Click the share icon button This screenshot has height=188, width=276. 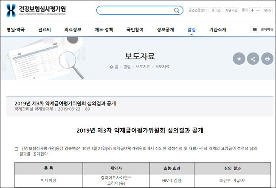253,58
